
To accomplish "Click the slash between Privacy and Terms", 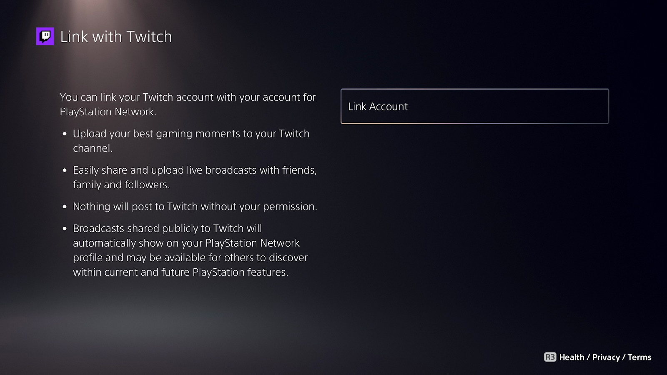I will click(x=624, y=357).
